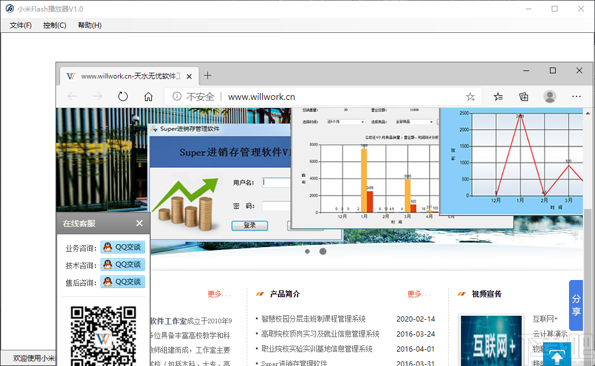595x366 pixels.
Task: Open the browser home page icon
Action: (x=148, y=96)
